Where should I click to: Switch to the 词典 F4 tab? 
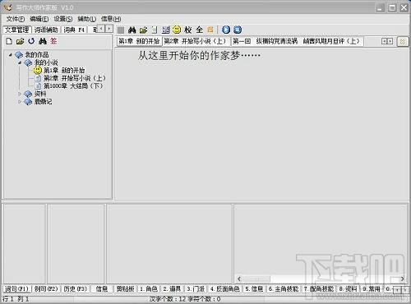[x=74, y=30]
